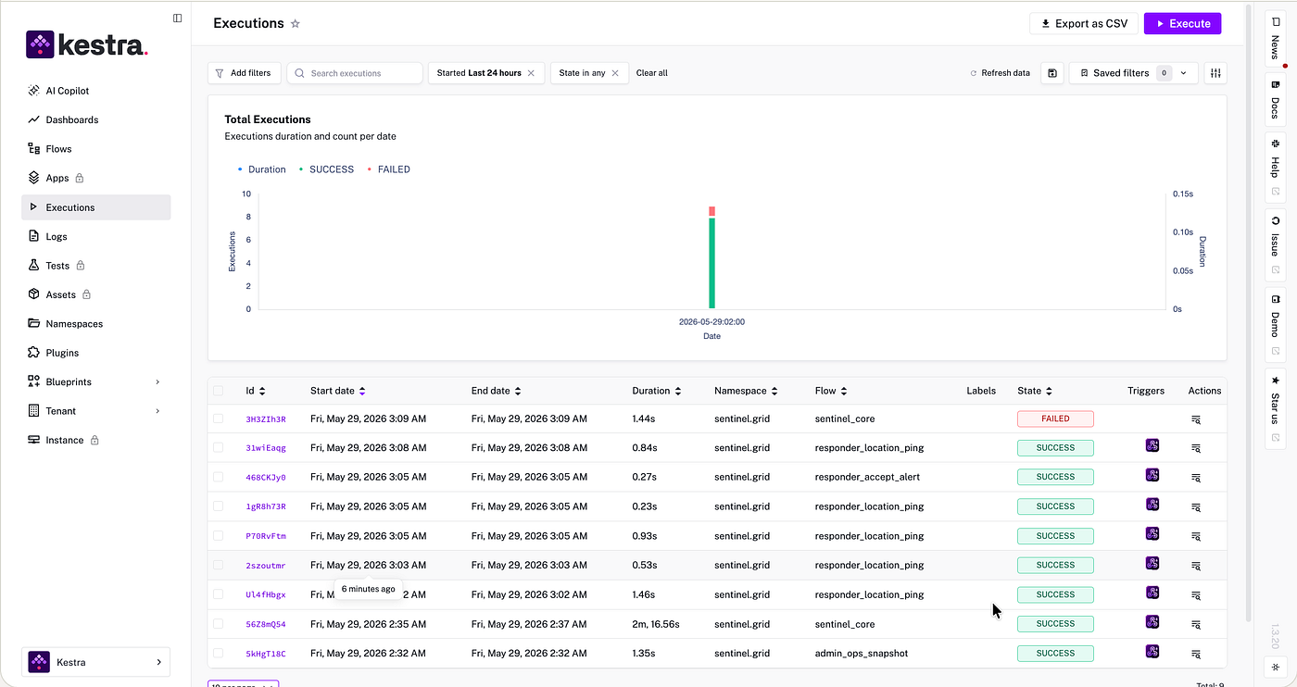This screenshot has height=687, width=1297.
Task: Expand the Kestra tenant switcher
Action: [96, 662]
